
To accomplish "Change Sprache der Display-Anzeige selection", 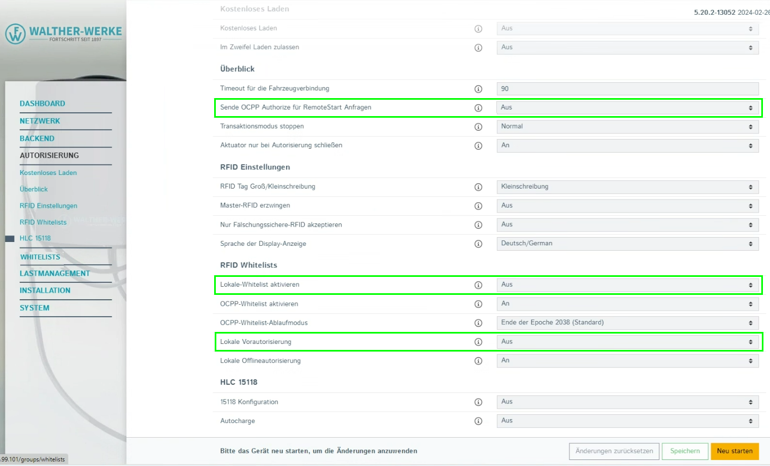I will pos(627,244).
